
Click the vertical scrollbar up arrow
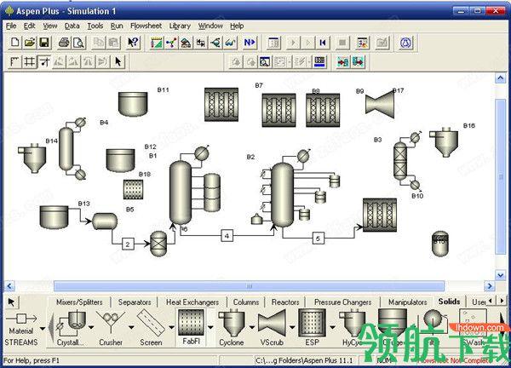pos(501,78)
